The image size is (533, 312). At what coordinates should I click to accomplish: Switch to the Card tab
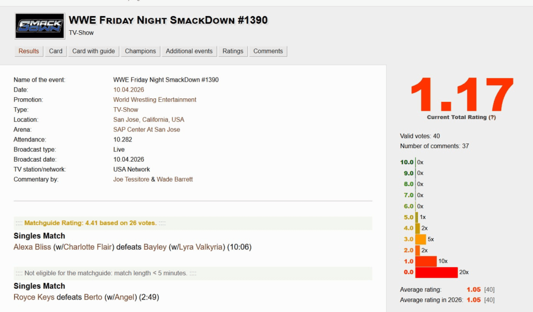pyautogui.click(x=56, y=51)
